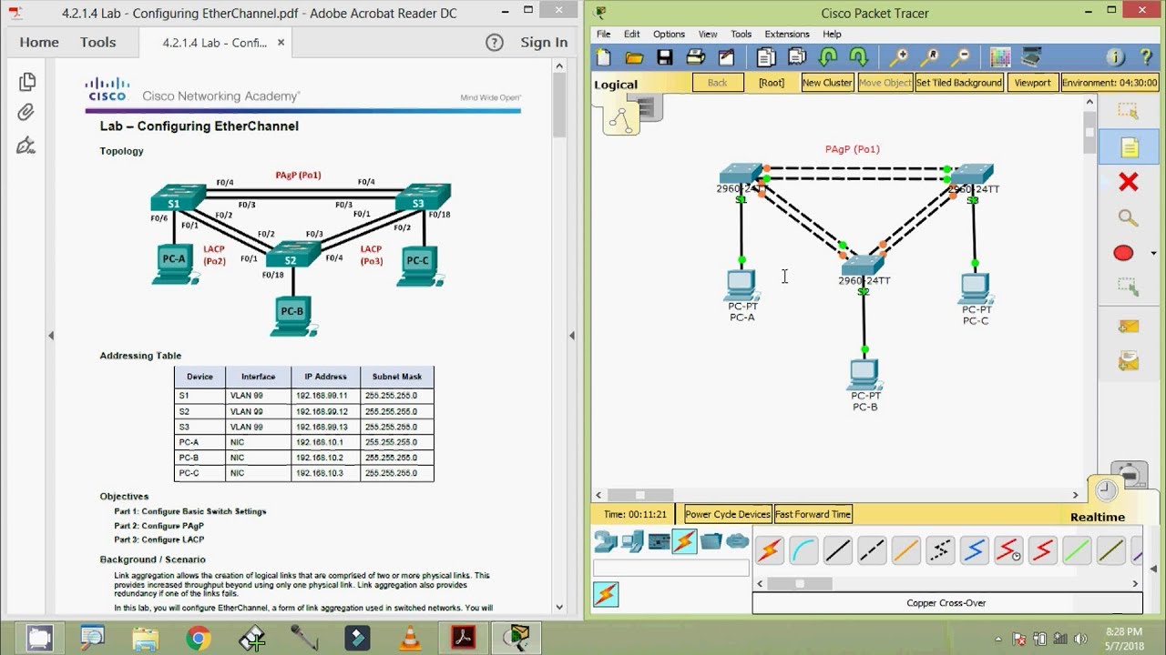
Task: Open the Extensions menu
Action: [x=787, y=34]
